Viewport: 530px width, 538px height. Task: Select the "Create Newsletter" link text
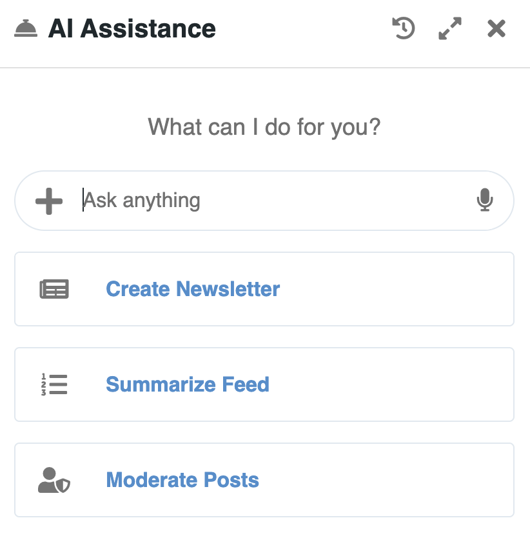193,289
